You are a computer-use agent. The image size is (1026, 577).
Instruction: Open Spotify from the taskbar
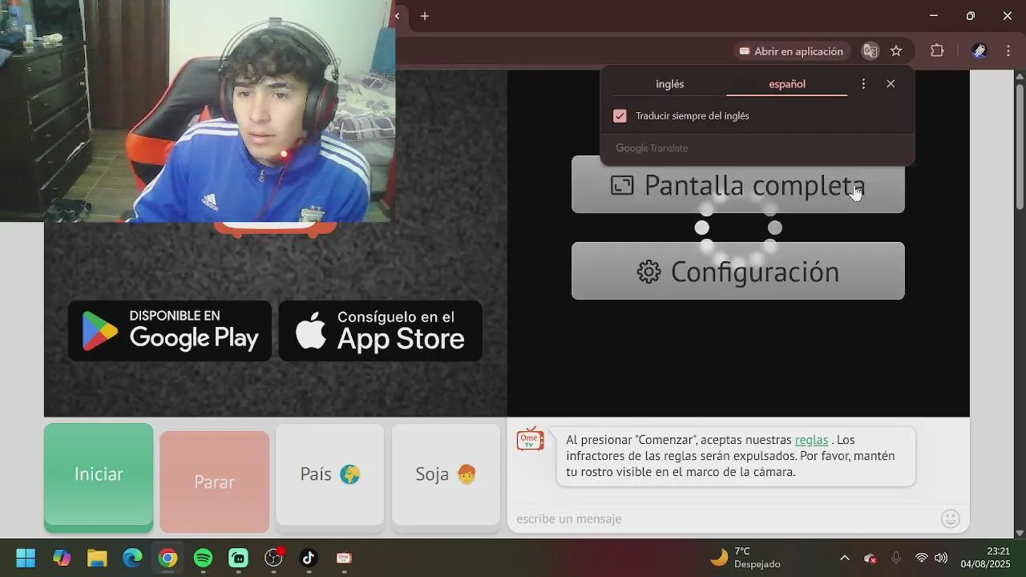coord(203,558)
